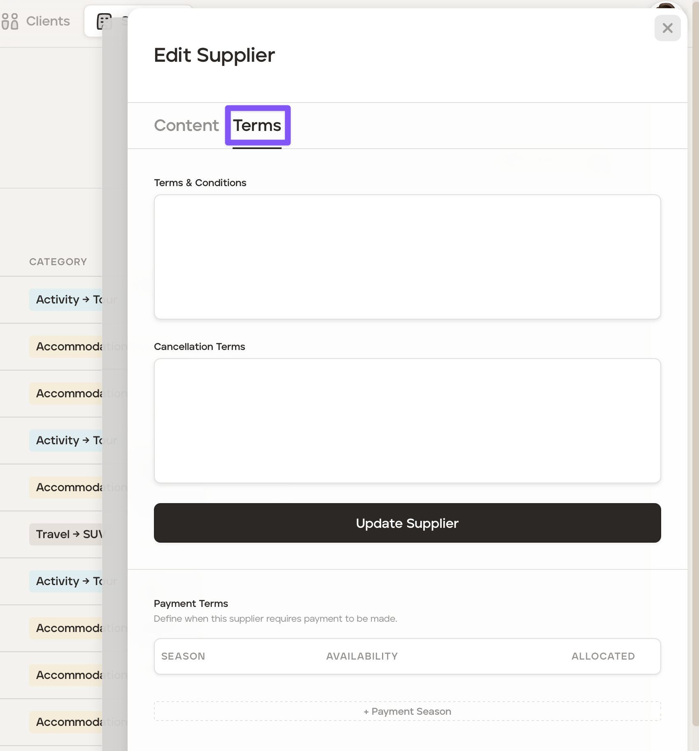The width and height of the screenshot is (699, 751).
Task: Select the Travel → SUV category tag
Action: click(x=66, y=534)
